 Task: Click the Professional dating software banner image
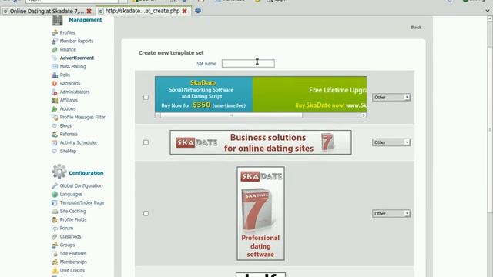tap(260, 214)
